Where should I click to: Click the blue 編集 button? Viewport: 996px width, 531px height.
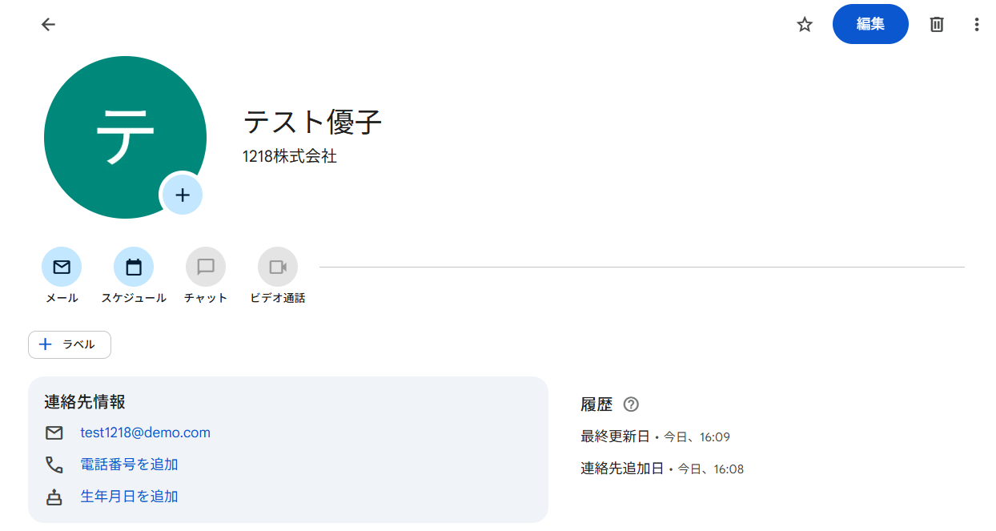click(870, 24)
